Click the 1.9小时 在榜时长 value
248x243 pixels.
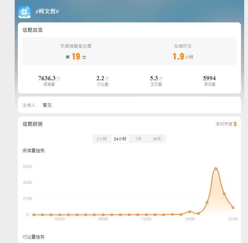click(183, 57)
